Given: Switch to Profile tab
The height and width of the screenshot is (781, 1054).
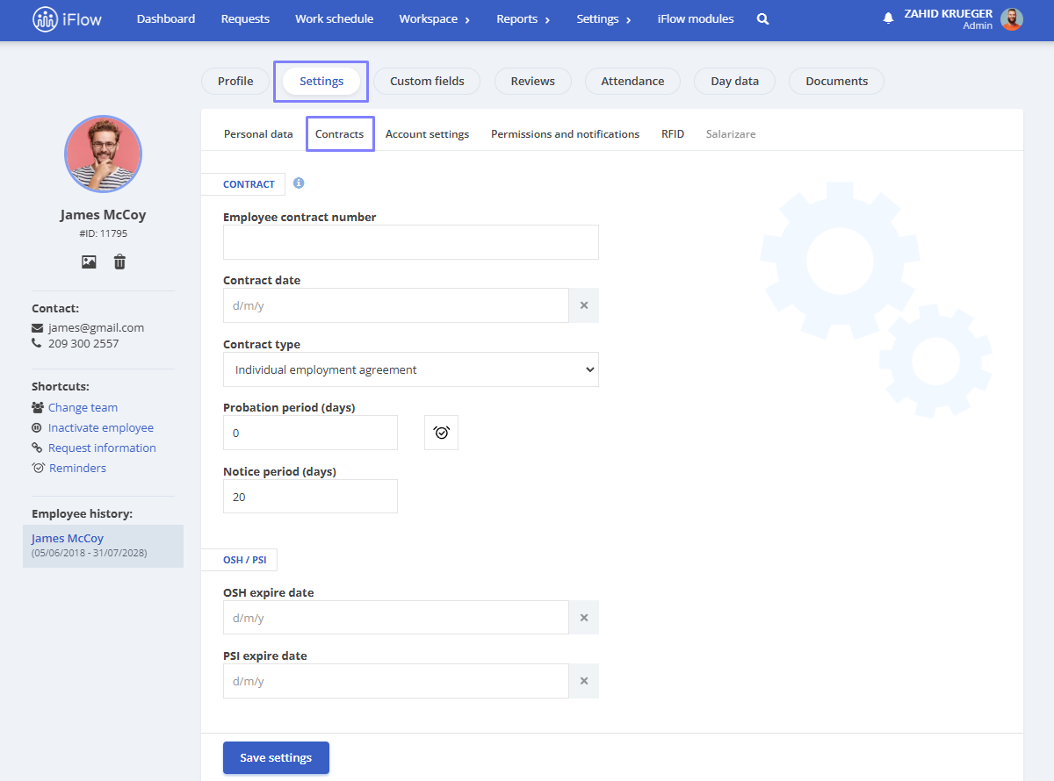Looking at the screenshot, I should [235, 81].
